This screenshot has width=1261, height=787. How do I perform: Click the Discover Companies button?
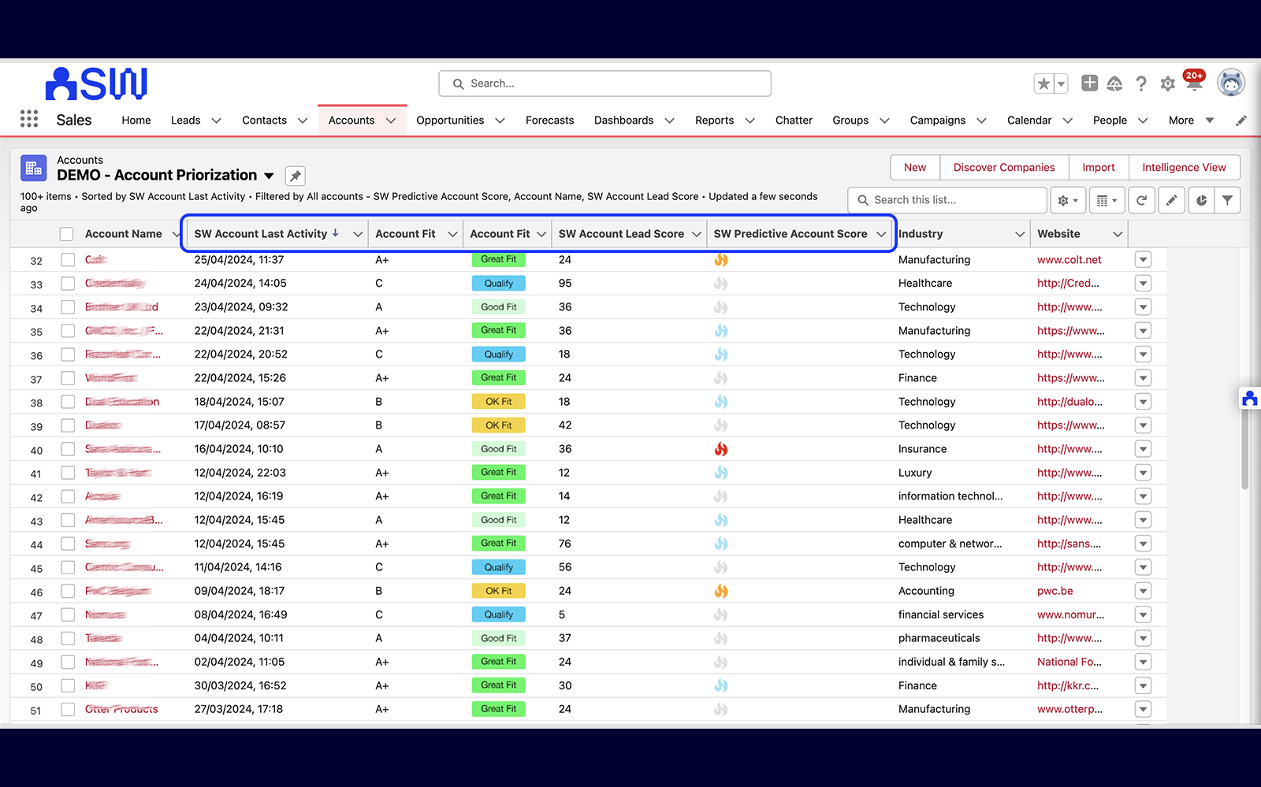coord(1004,167)
